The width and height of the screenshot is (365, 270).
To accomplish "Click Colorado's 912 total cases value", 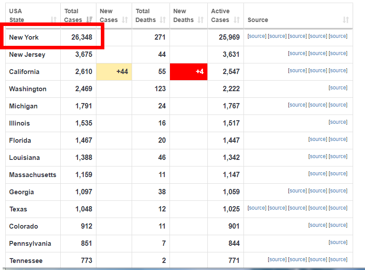I will (x=87, y=226).
